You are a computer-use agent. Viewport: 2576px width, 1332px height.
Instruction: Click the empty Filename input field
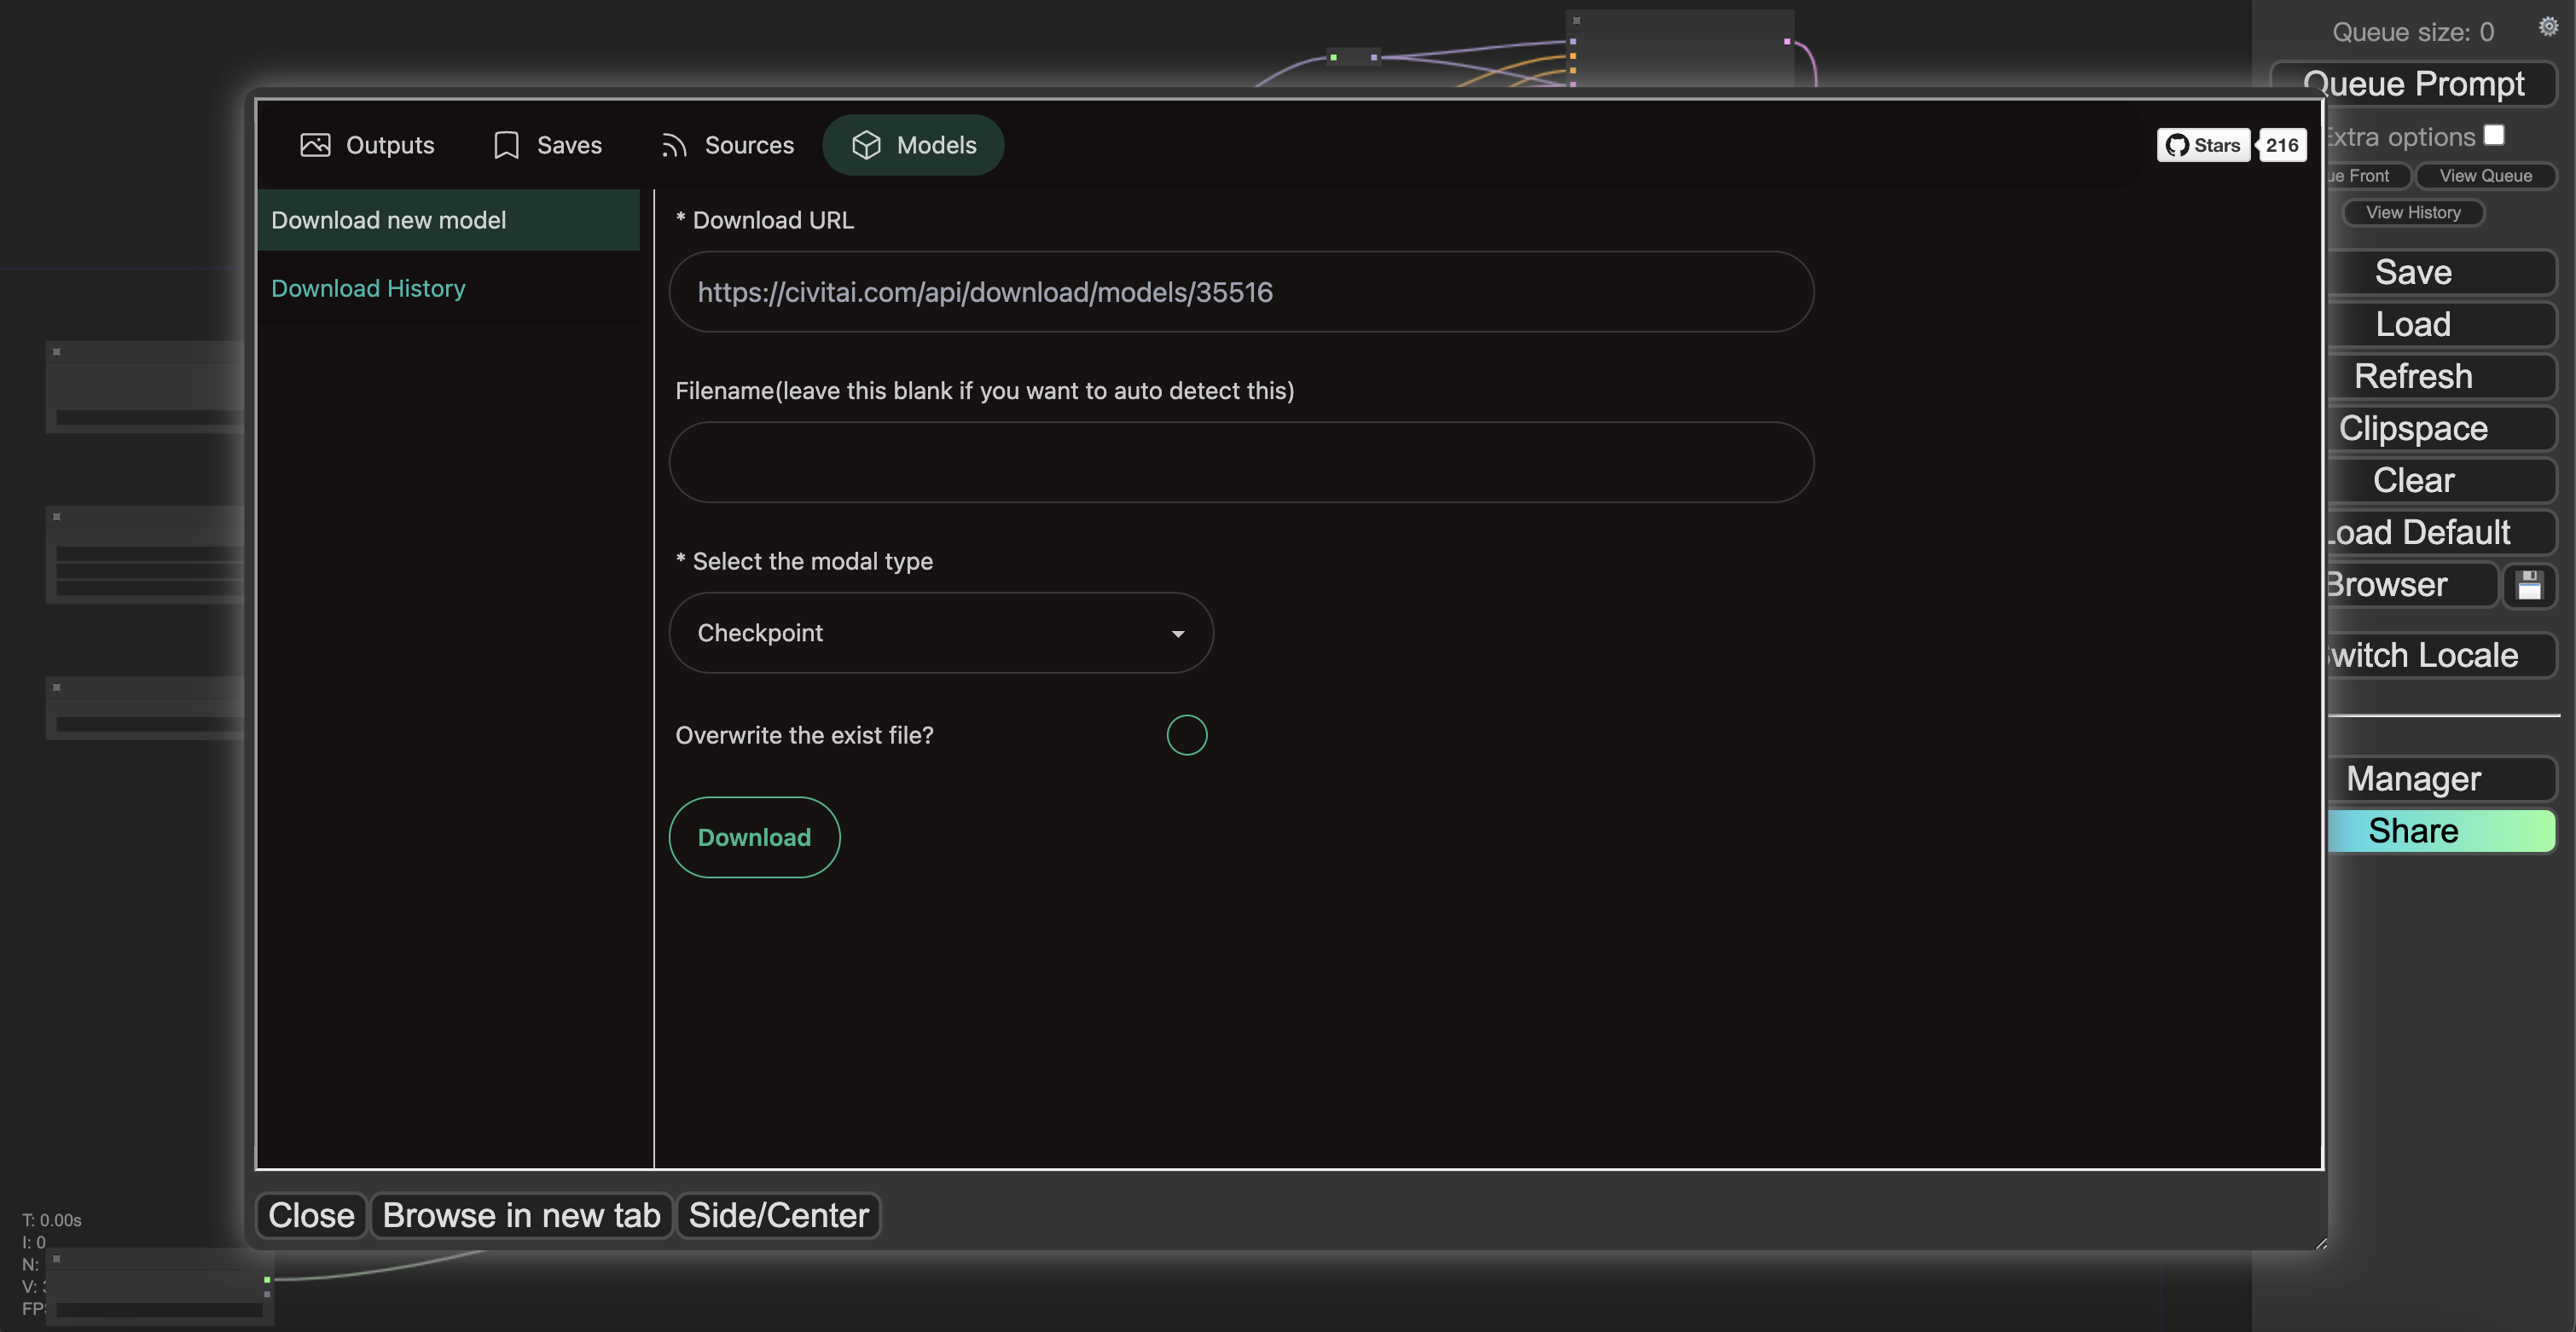[1240, 462]
